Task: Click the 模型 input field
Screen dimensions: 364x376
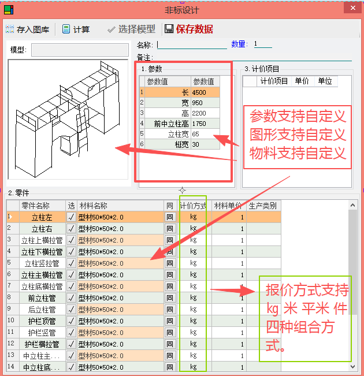Action: click(x=80, y=50)
